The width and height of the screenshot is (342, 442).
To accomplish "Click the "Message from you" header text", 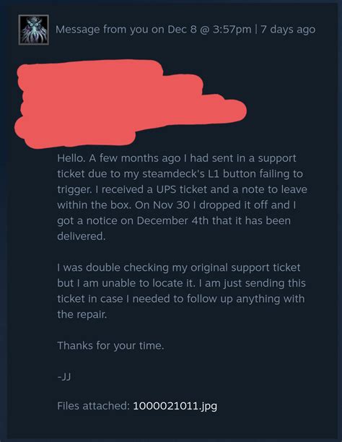I will [x=92, y=30].
